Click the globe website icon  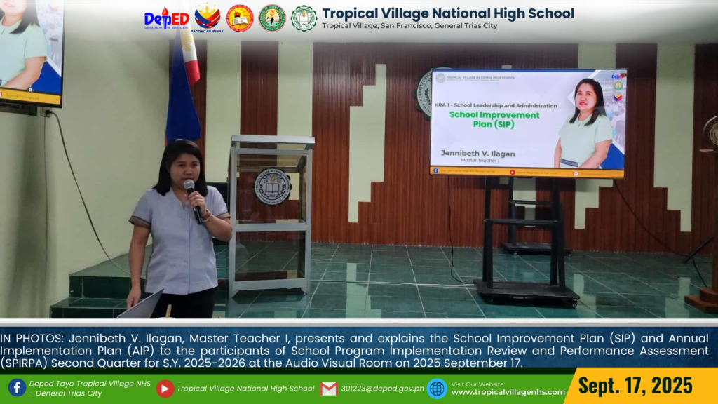point(437,389)
